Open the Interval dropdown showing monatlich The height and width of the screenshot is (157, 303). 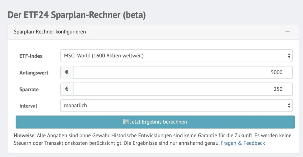point(177,105)
